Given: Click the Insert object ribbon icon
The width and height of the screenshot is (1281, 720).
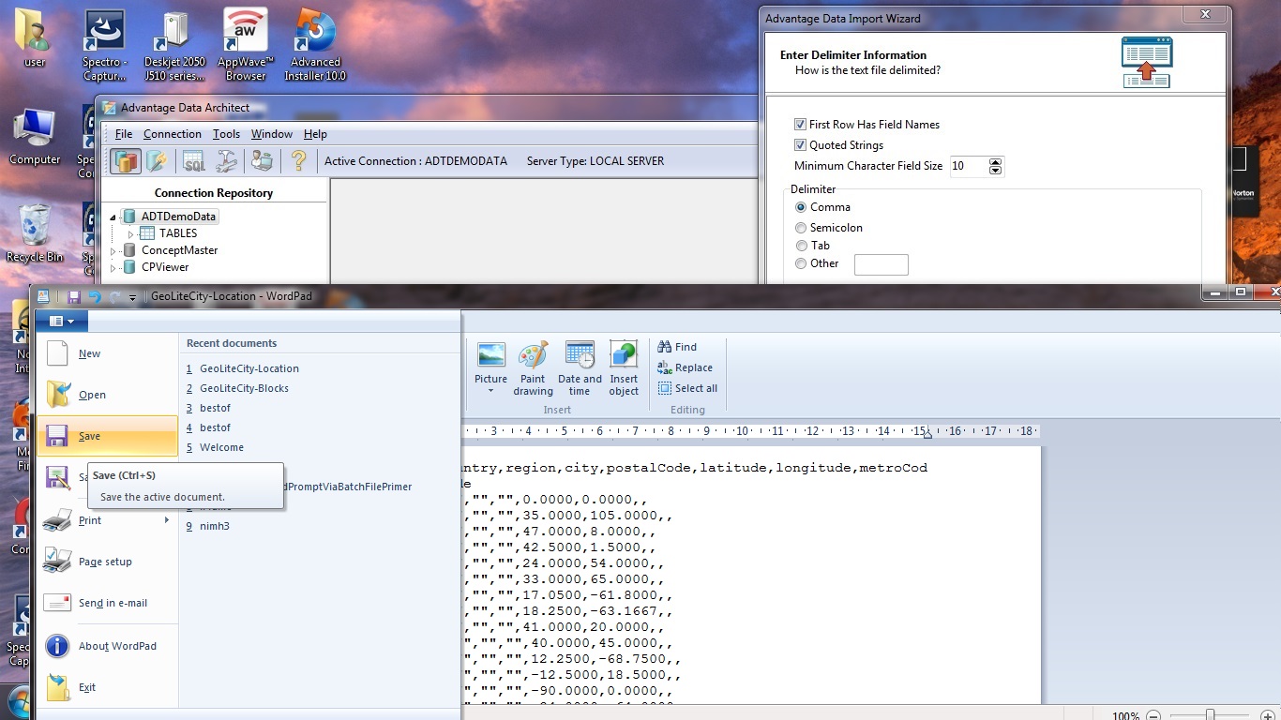Looking at the screenshot, I should coord(624,367).
